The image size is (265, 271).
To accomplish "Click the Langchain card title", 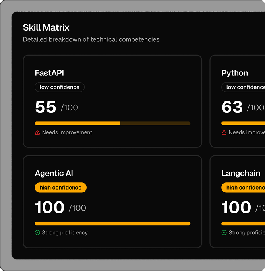I will point(241,174).
